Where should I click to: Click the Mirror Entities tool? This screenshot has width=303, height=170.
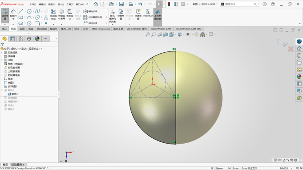90,11
